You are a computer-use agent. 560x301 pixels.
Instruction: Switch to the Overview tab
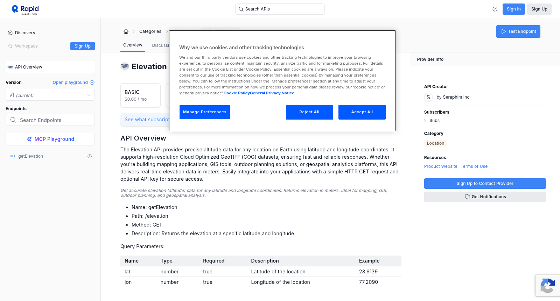[x=133, y=45]
